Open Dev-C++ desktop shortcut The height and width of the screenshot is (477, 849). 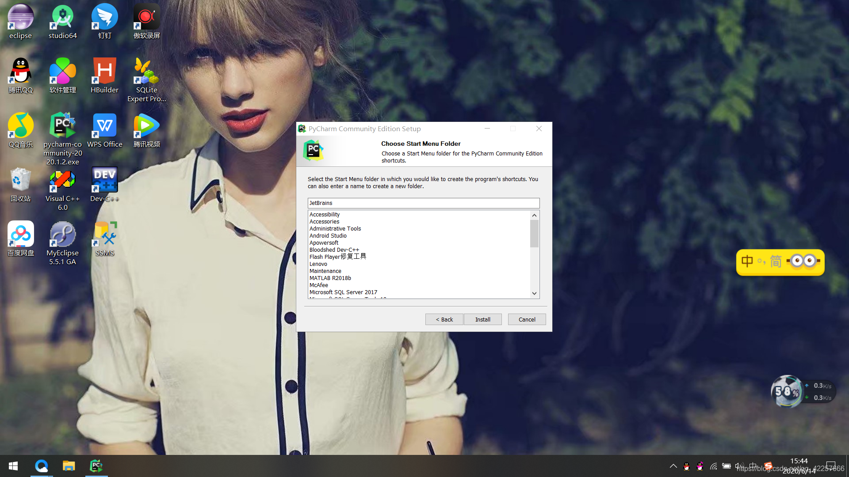[x=104, y=184]
